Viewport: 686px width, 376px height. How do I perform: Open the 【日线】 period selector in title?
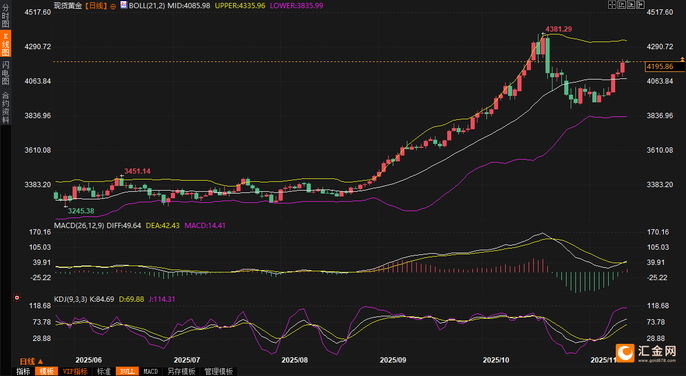pyautogui.click(x=96, y=5)
